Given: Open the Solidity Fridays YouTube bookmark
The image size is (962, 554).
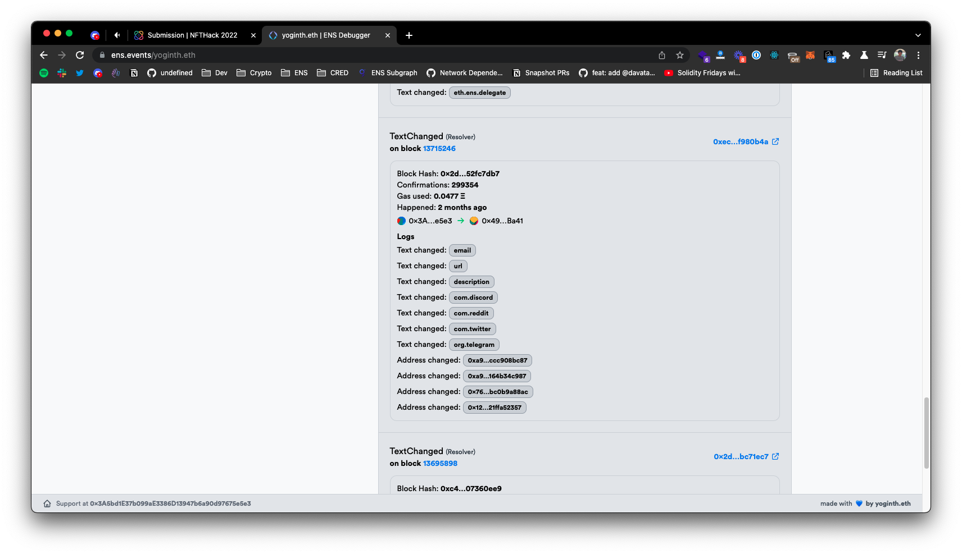Looking at the screenshot, I should [x=702, y=73].
